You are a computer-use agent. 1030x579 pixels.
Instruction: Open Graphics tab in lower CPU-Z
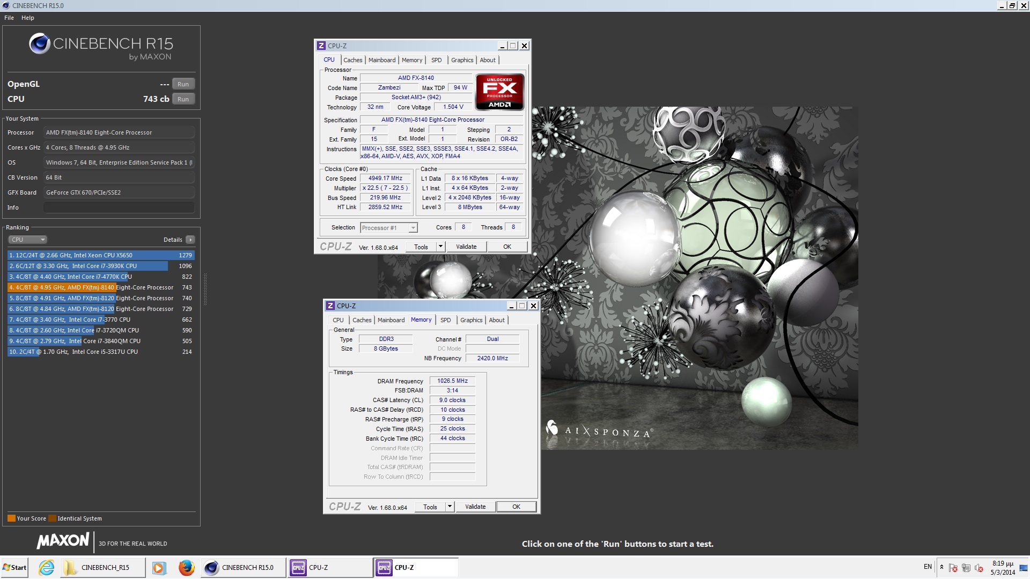click(x=471, y=320)
